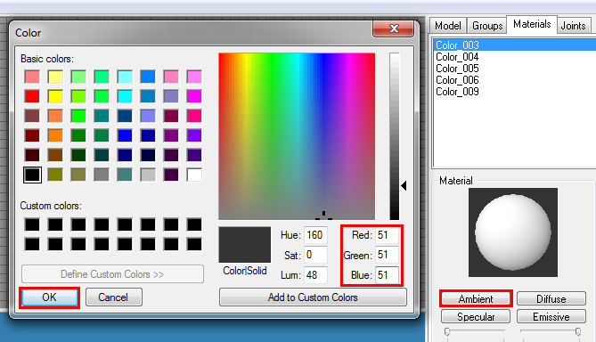This screenshot has height=342, width=596.
Task: Select Color_009 material entry
Action: [x=457, y=92]
